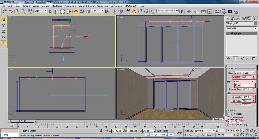Toggle Window/Crossing selection icon

tap(69, 12)
